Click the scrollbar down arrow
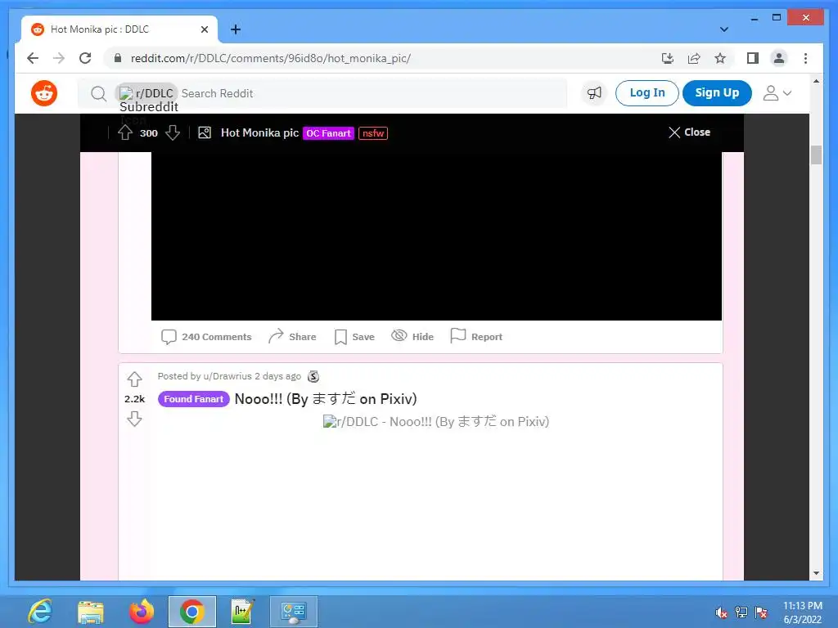838x628 pixels. pos(816,573)
